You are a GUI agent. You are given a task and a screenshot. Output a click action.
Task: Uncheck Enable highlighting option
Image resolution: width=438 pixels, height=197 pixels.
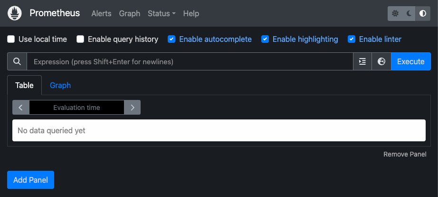pyautogui.click(x=265, y=39)
